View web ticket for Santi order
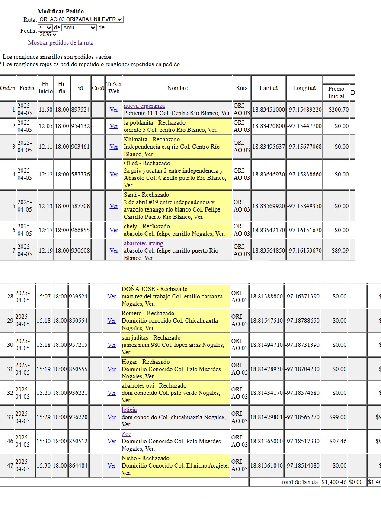 point(114,206)
